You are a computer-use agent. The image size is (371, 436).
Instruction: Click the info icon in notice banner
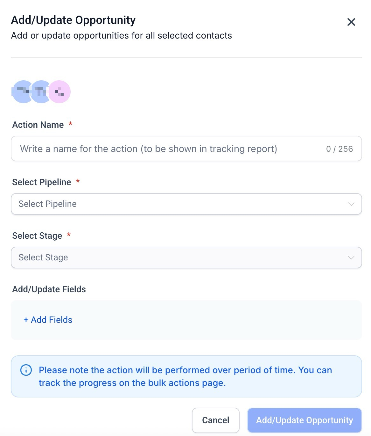pyautogui.click(x=26, y=370)
